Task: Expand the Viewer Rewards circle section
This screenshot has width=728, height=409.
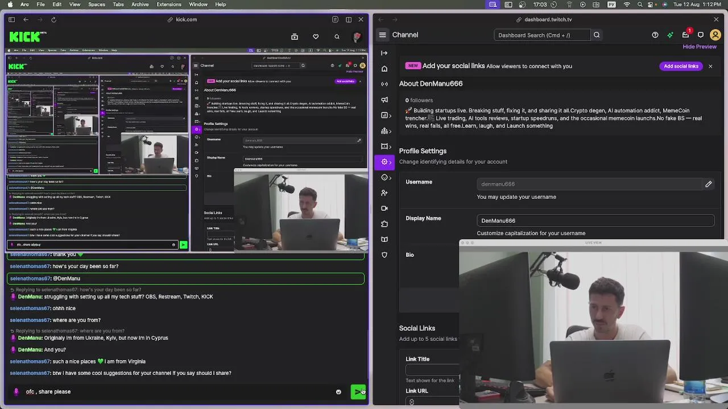Action: (386, 177)
